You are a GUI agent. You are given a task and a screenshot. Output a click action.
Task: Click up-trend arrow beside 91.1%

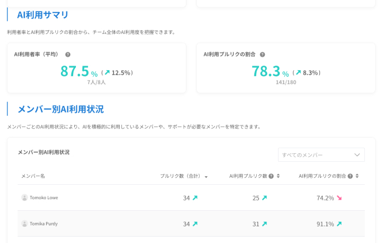point(339,224)
